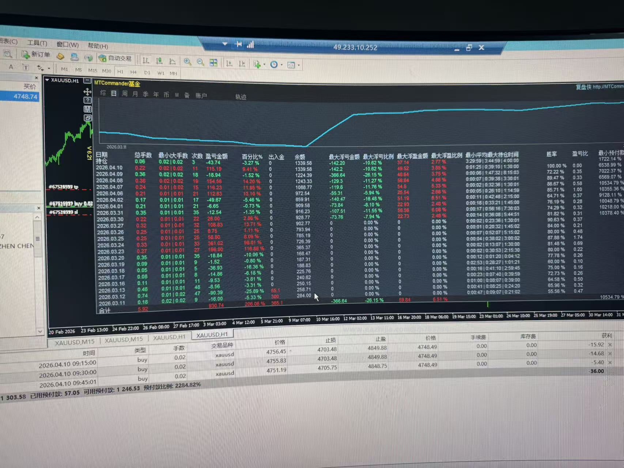The image size is (624, 468).
Task: Click the yellow market watch icon
Action: point(60,56)
